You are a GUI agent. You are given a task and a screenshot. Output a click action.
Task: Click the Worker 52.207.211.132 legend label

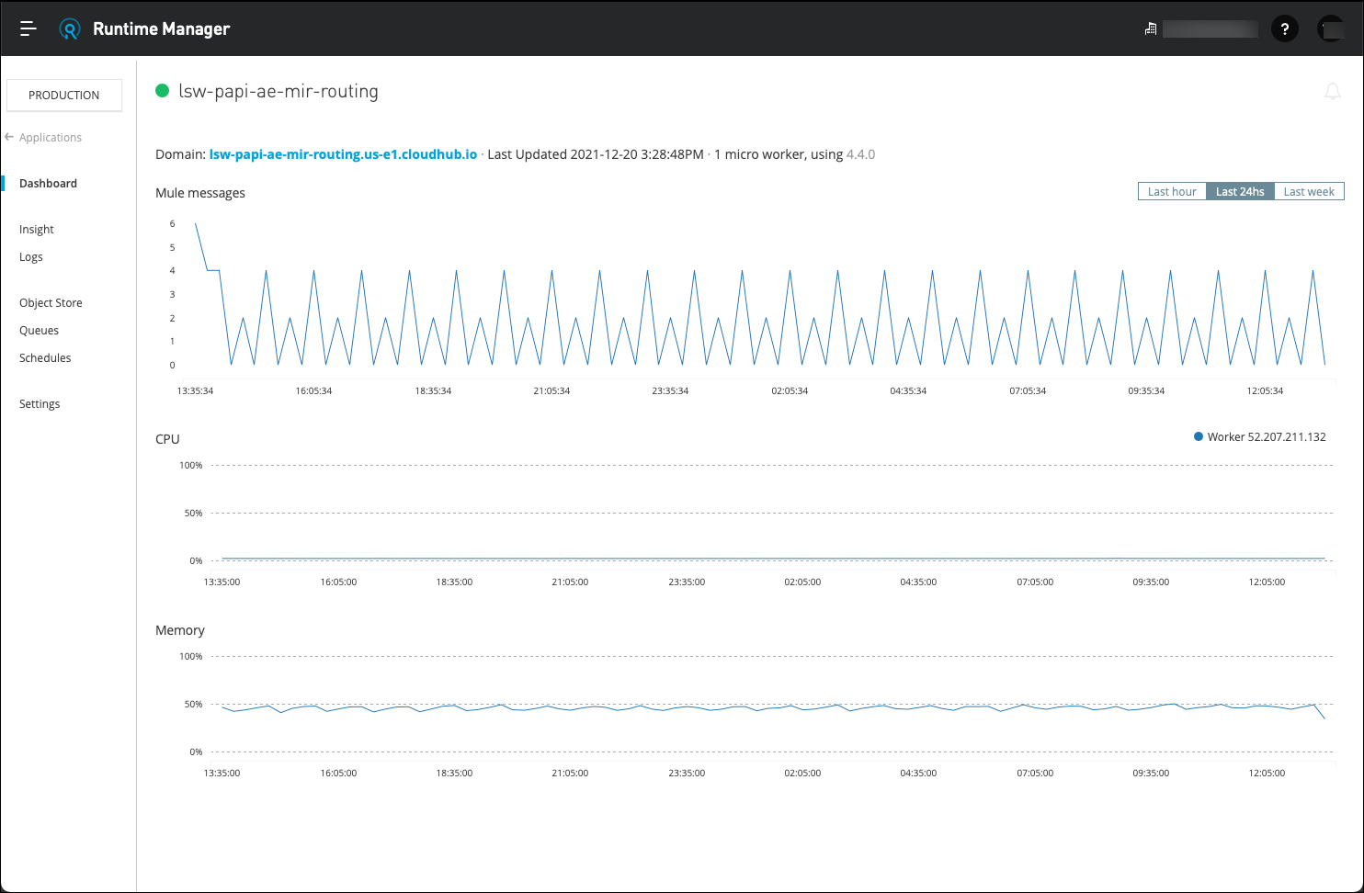pos(1267,436)
